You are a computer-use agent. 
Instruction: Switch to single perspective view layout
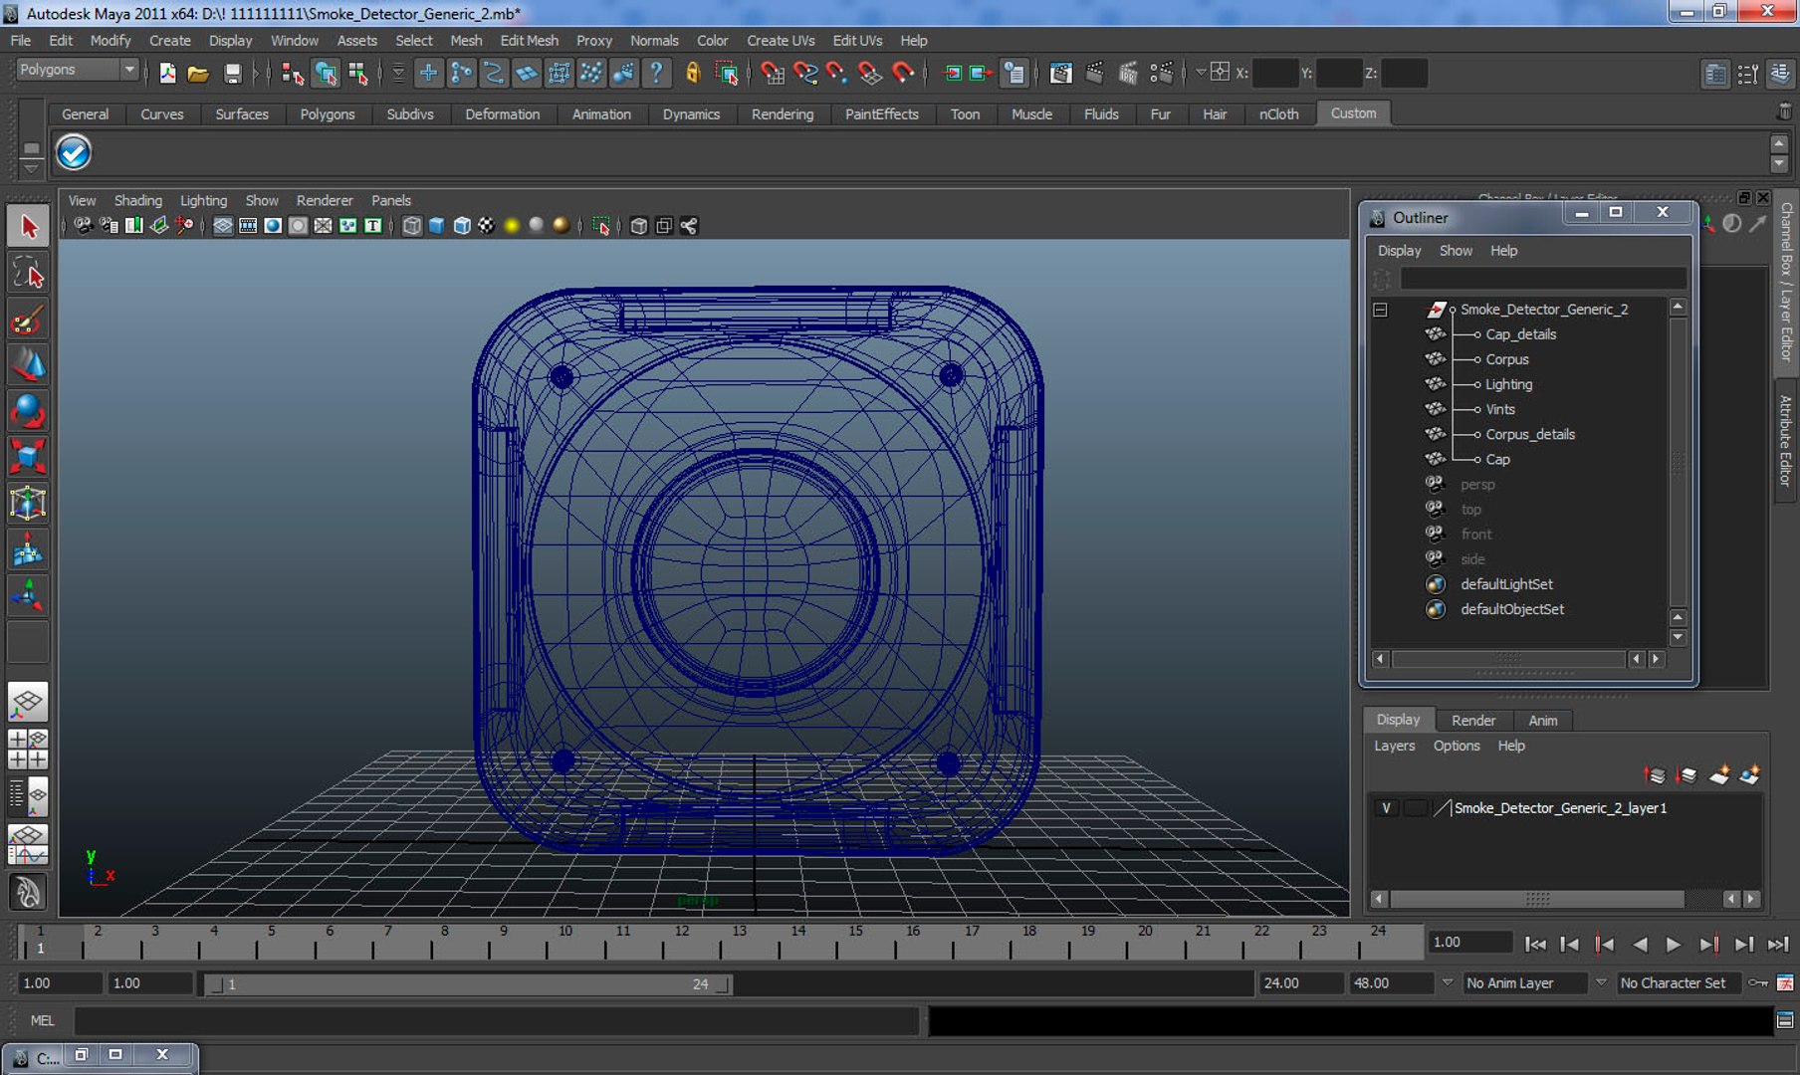pos(28,702)
